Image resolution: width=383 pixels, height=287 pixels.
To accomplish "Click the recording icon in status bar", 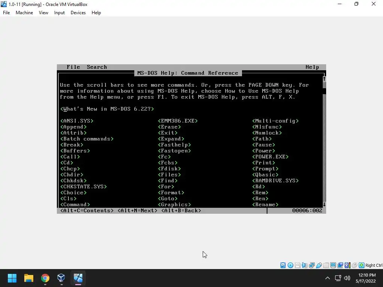I will 340,265.
